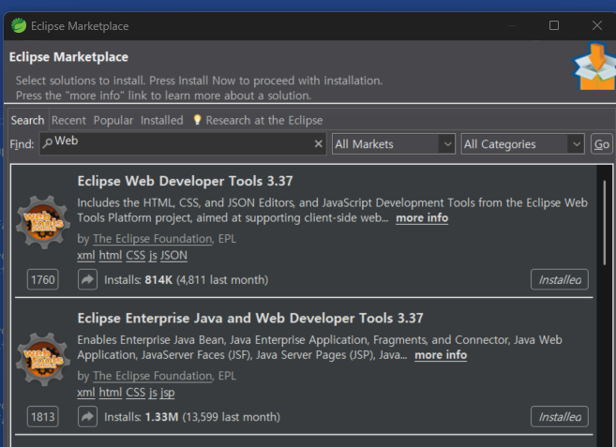This screenshot has height=447, width=616.
Task: Open more info for Eclipse Web Developer Tools
Action: coord(422,218)
